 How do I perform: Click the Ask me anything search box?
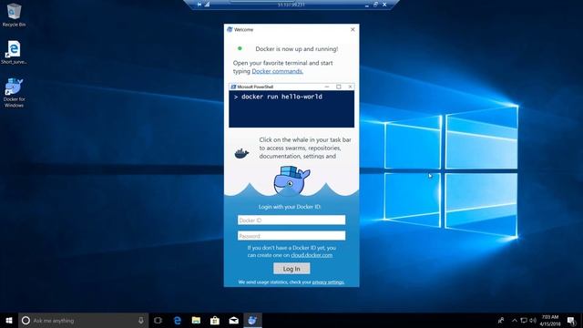84,320
